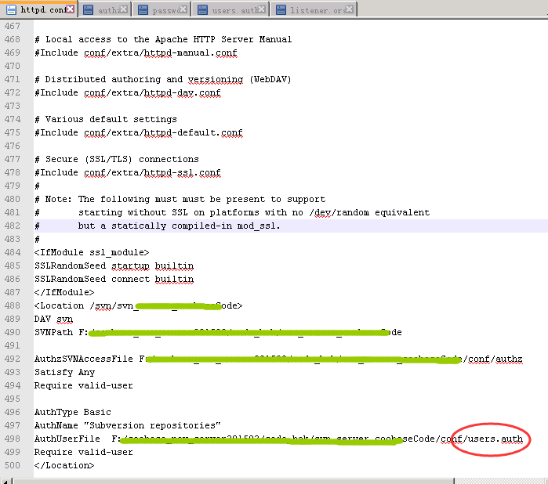Click the 'AuthzSVNAccessFile' directive
Viewport: 548px width, 484px height.
84,359
